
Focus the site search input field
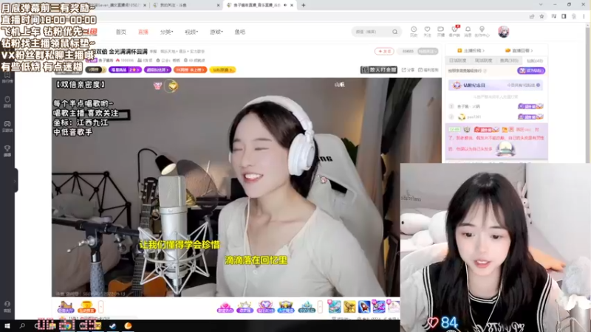372,32
